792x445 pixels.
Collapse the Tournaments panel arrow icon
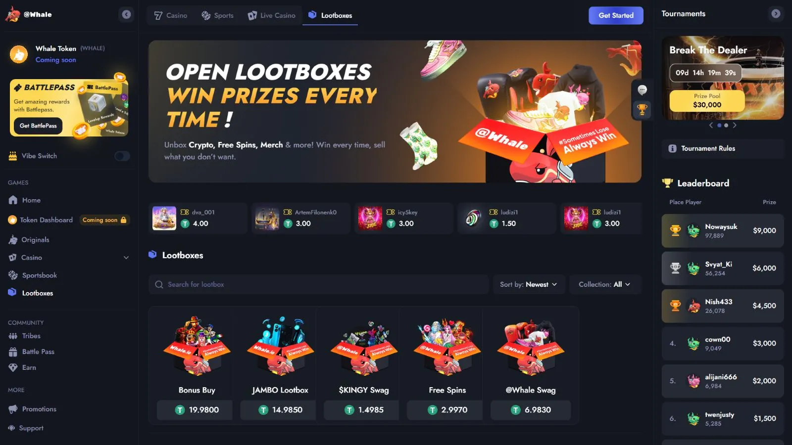tap(776, 14)
